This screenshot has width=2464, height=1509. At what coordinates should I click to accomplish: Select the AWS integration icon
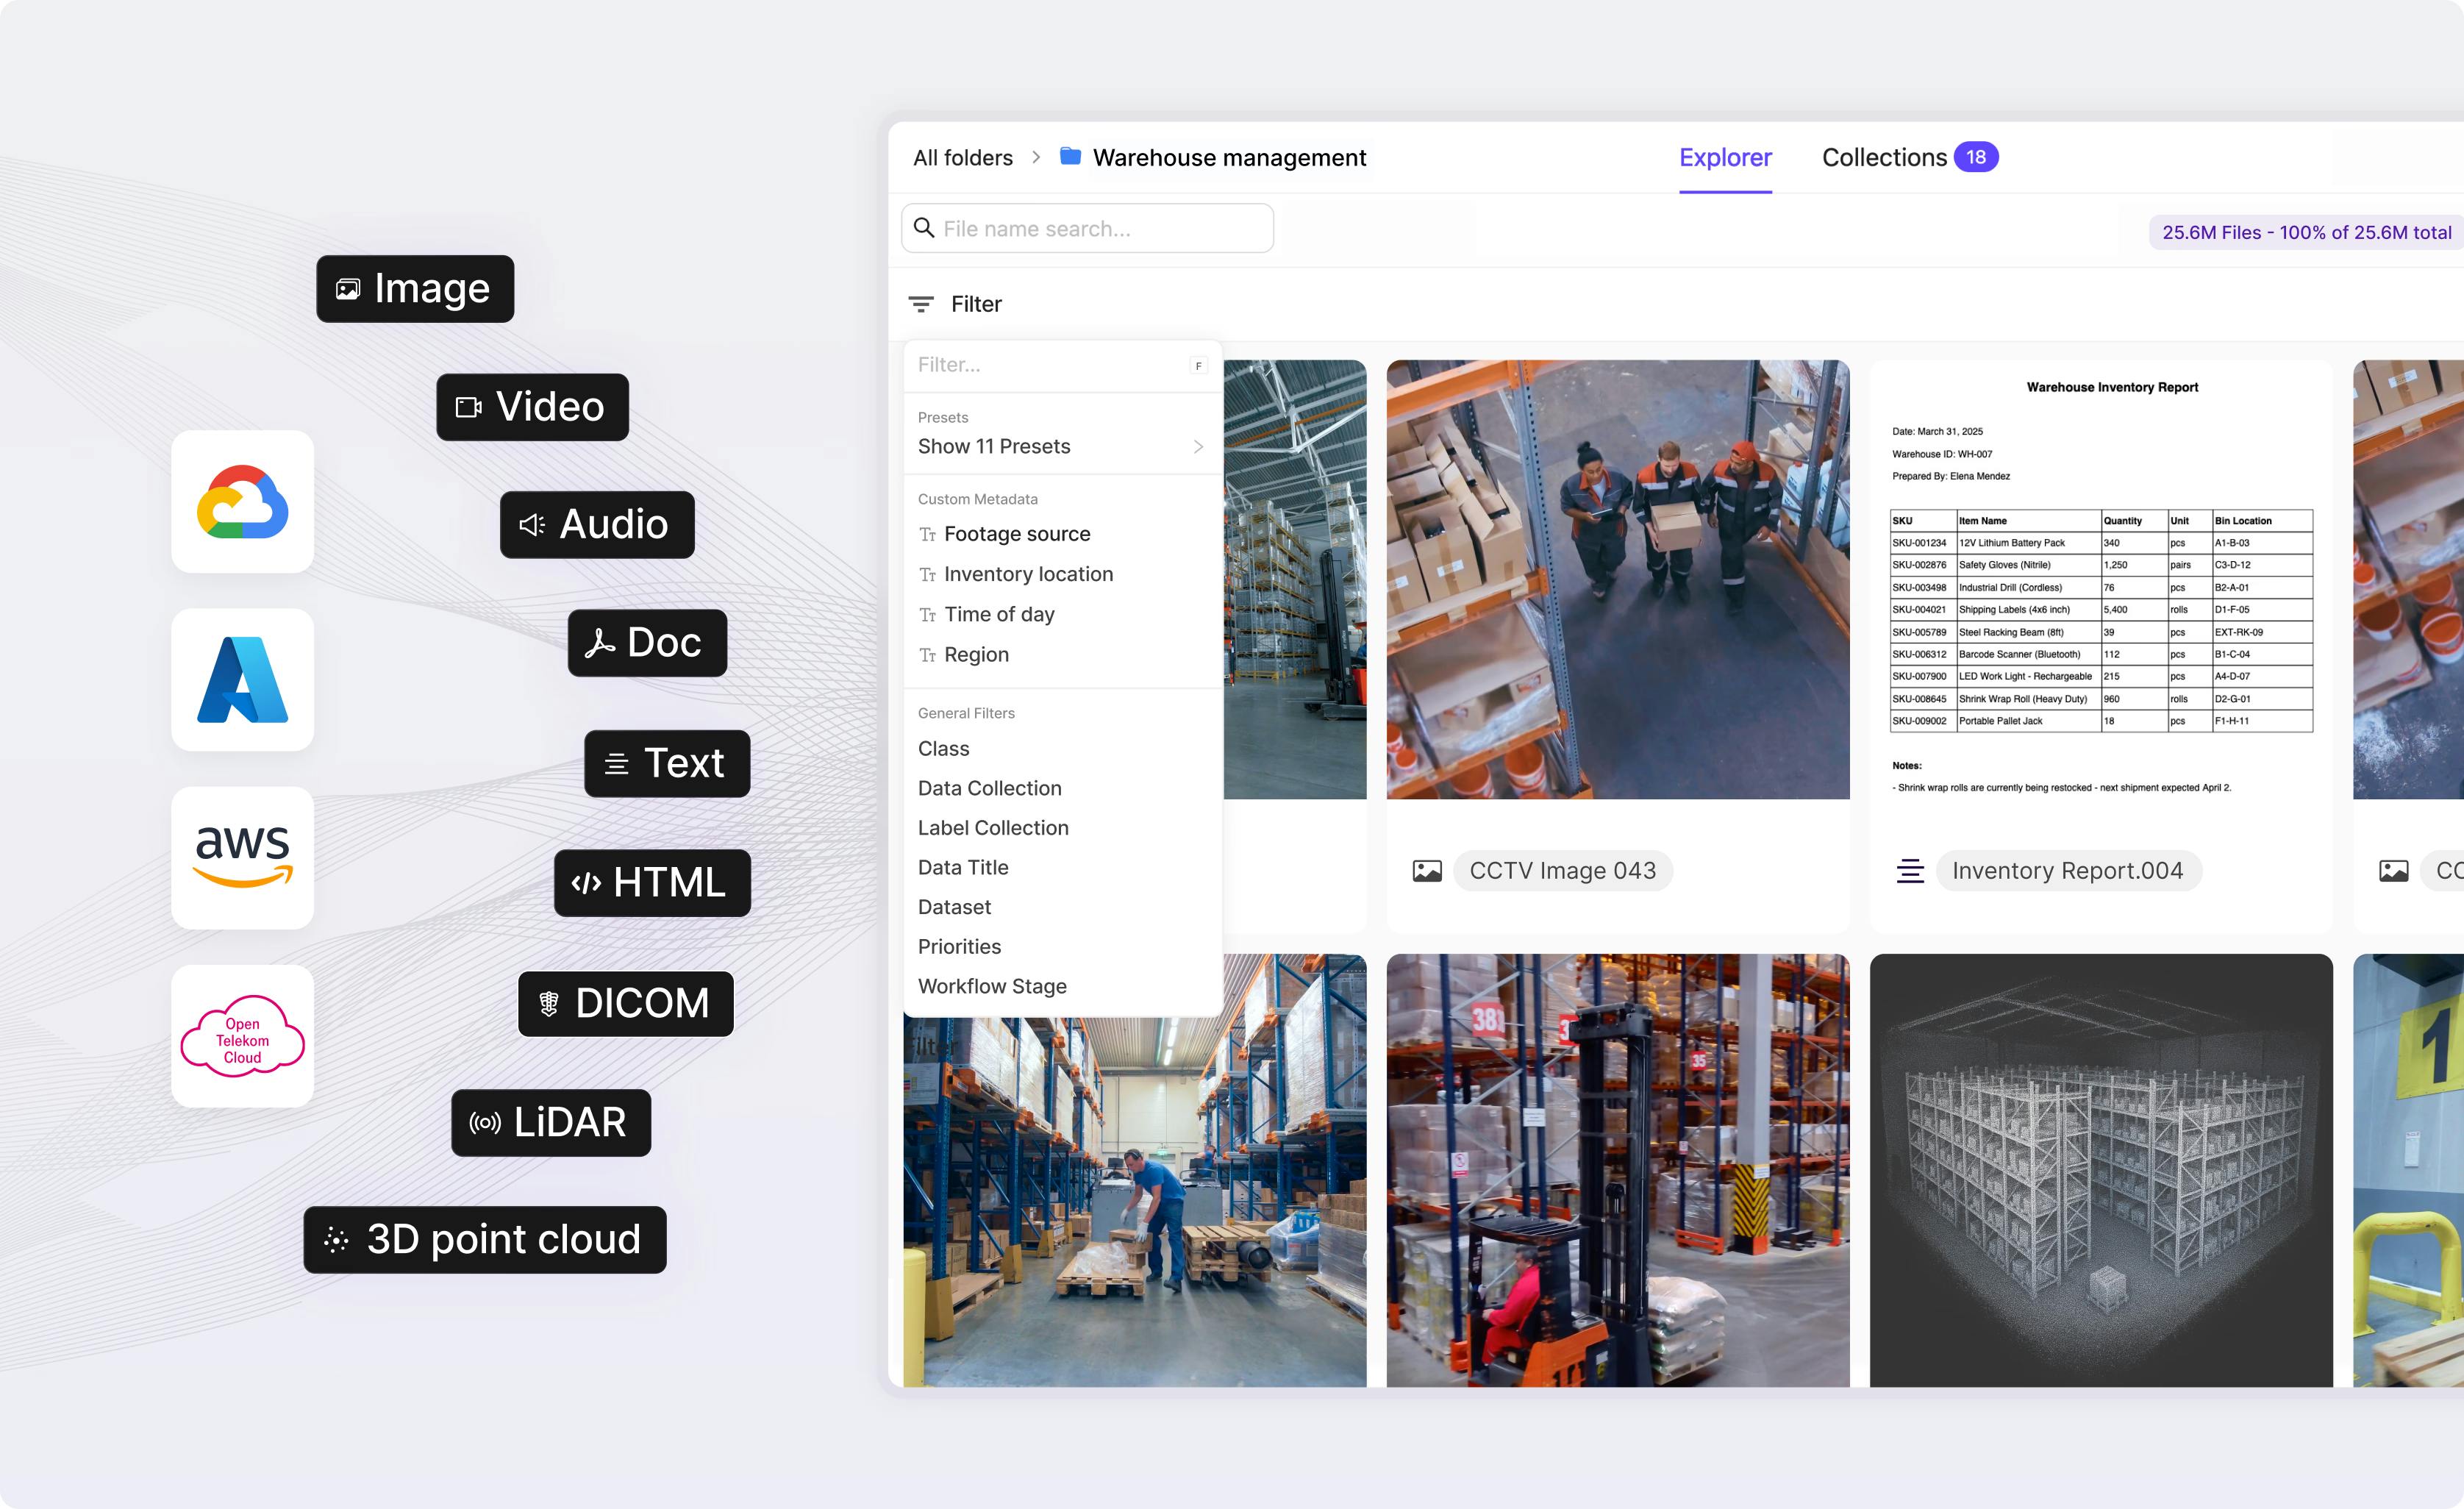tap(242, 858)
